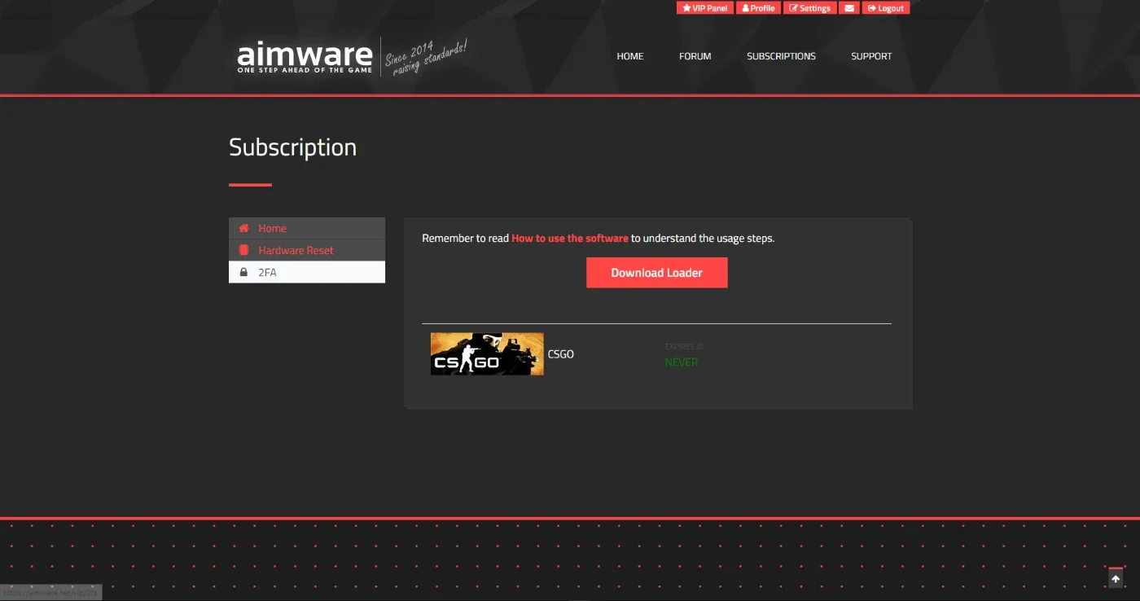Open How to use the software link
This screenshot has height=601, width=1140.
point(570,239)
